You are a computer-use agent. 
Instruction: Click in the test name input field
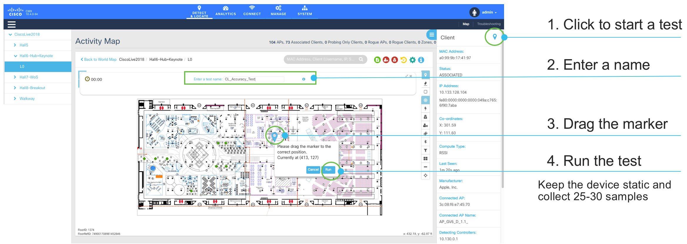[x=254, y=79]
